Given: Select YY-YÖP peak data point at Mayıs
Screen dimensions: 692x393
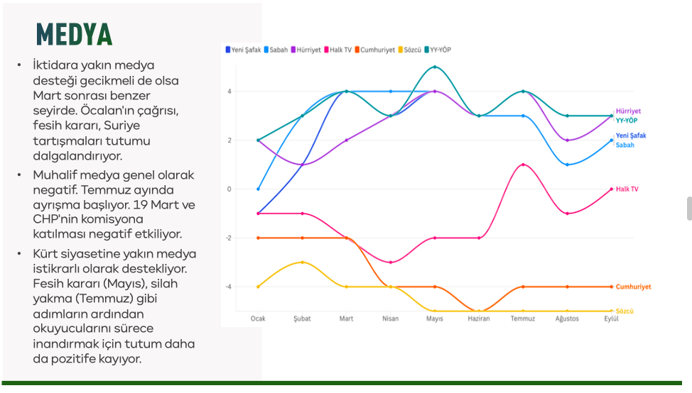Looking at the screenshot, I should click(x=435, y=67).
